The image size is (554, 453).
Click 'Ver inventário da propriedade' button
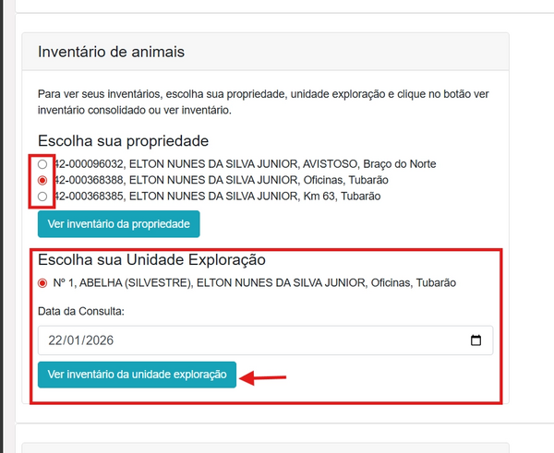[x=118, y=224]
